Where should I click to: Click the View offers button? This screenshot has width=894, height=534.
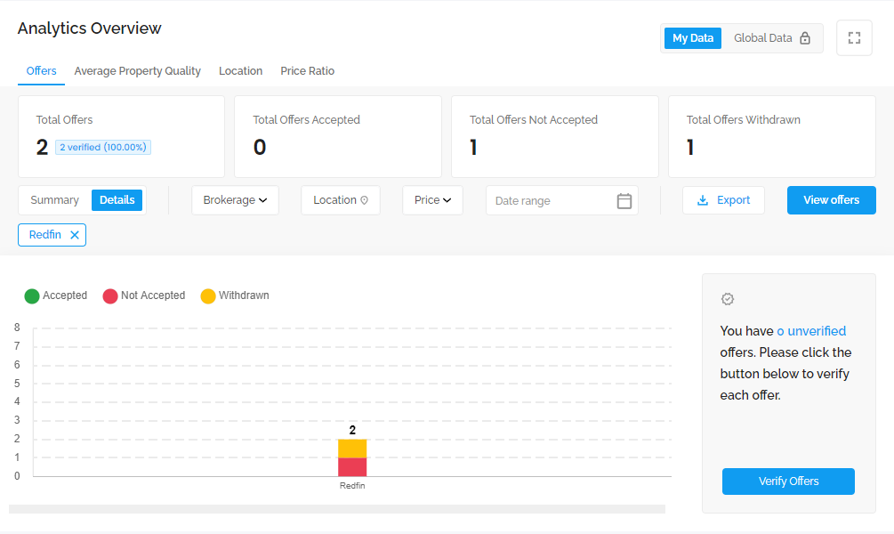pos(831,200)
